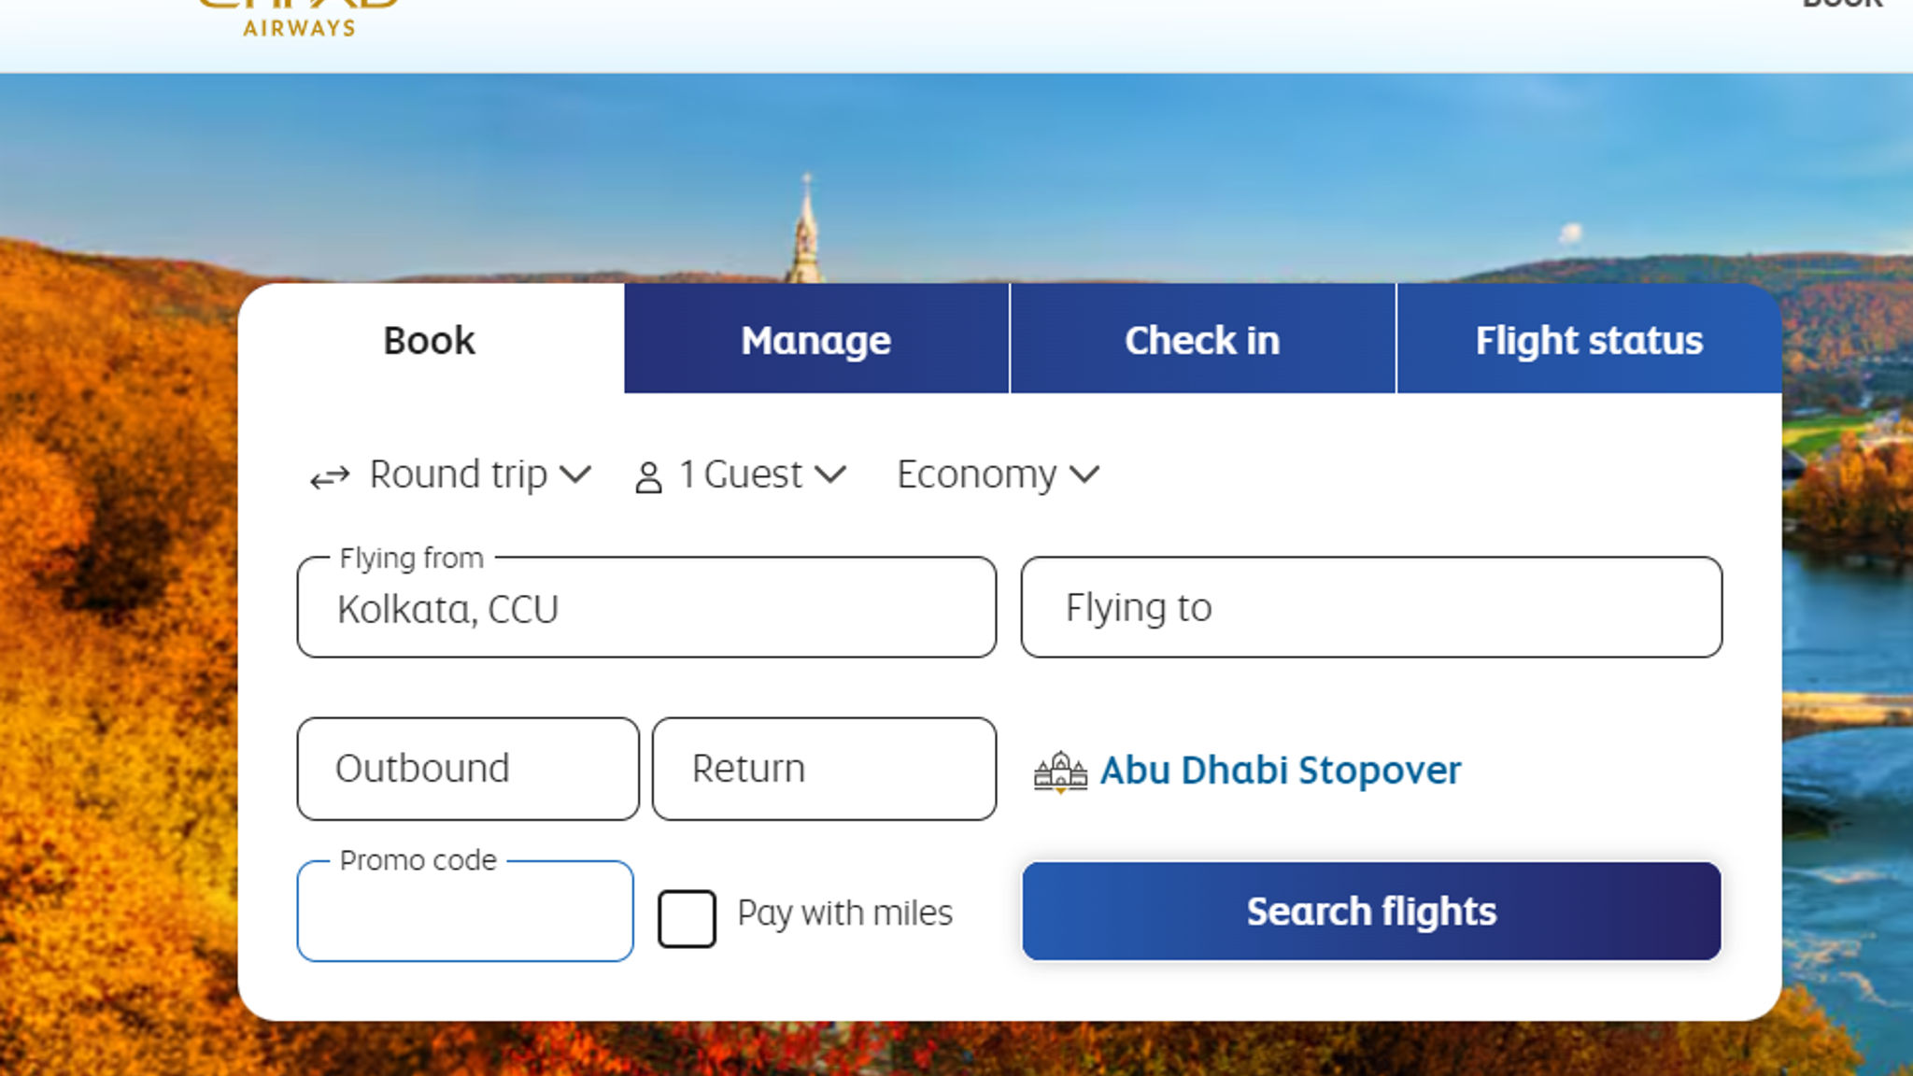
Task: Select the Flying from input field
Action: click(645, 605)
